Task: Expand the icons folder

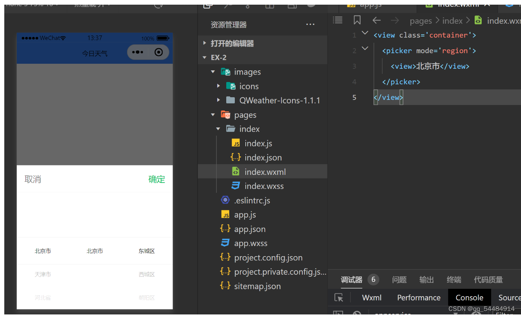Action: 218,86
